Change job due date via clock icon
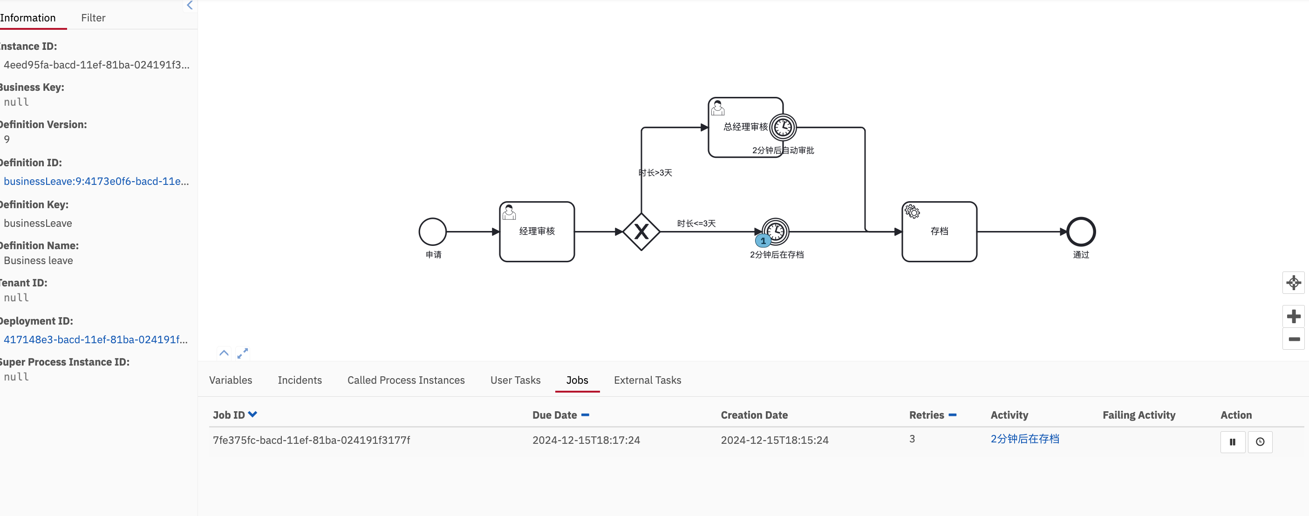The width and height of the screenshot is (1309, 516). (x=1260, y=441)
